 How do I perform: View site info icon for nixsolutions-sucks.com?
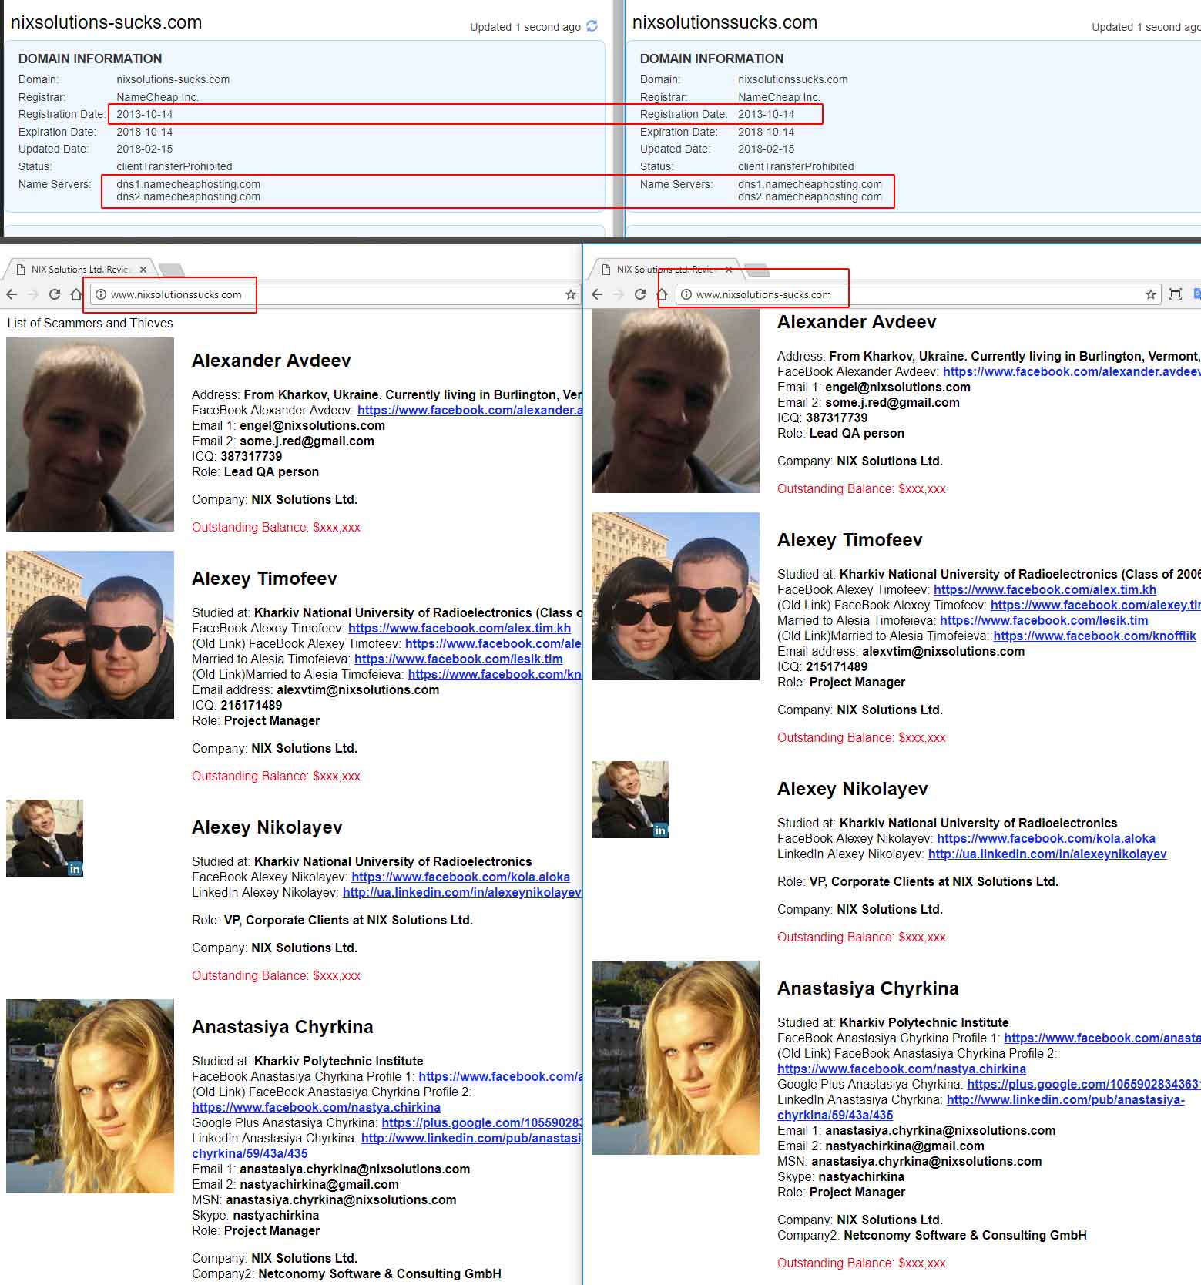tap(686, 294)
